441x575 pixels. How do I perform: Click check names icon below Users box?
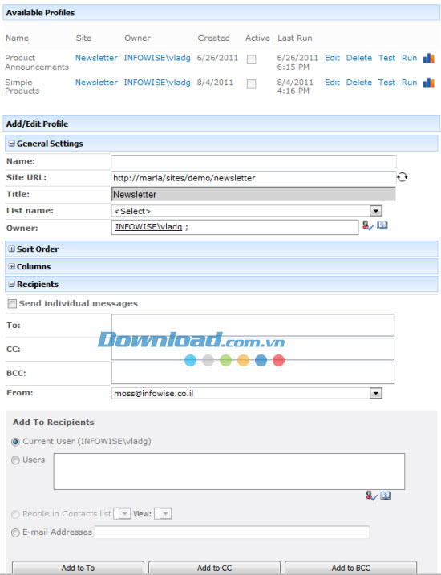click(371, 496)
